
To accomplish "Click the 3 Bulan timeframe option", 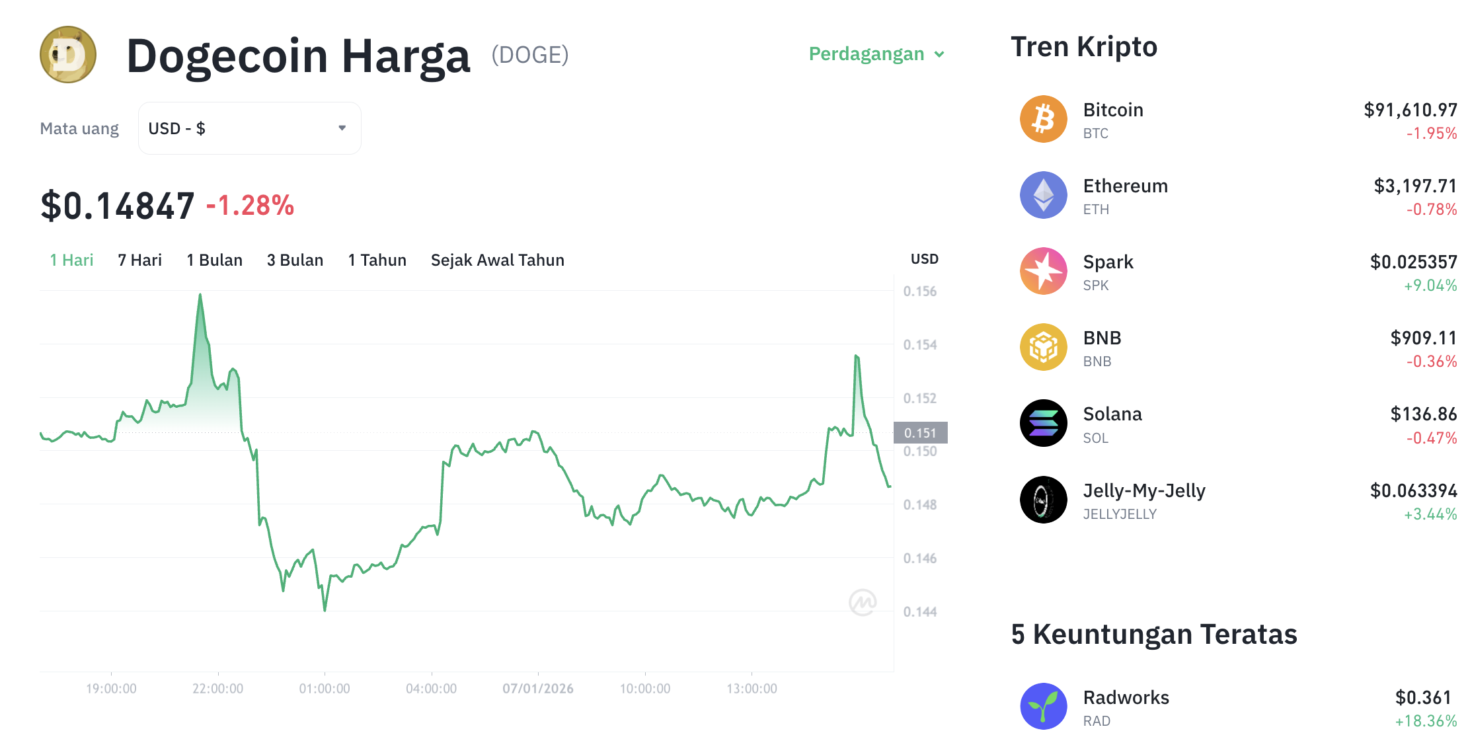I will [295, 260].
